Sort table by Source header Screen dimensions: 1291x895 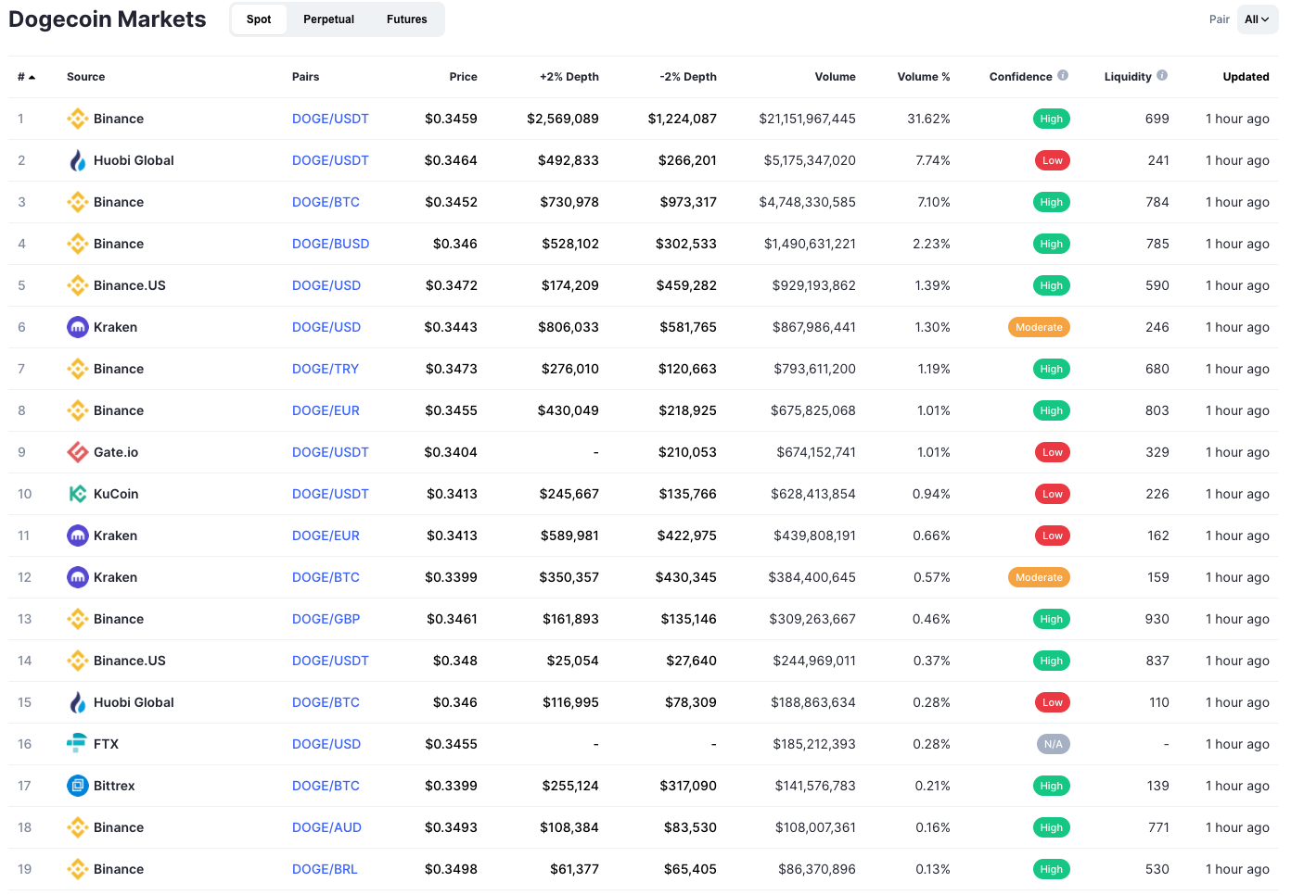pos(86,77)
